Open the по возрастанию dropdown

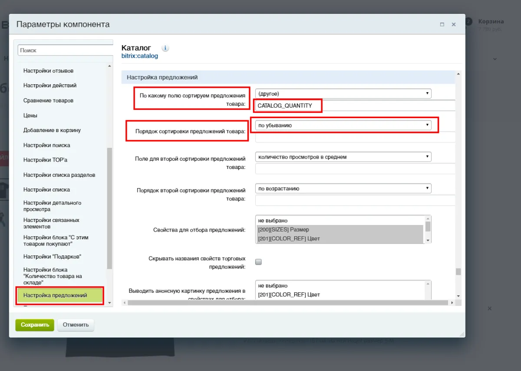point(343,189)
